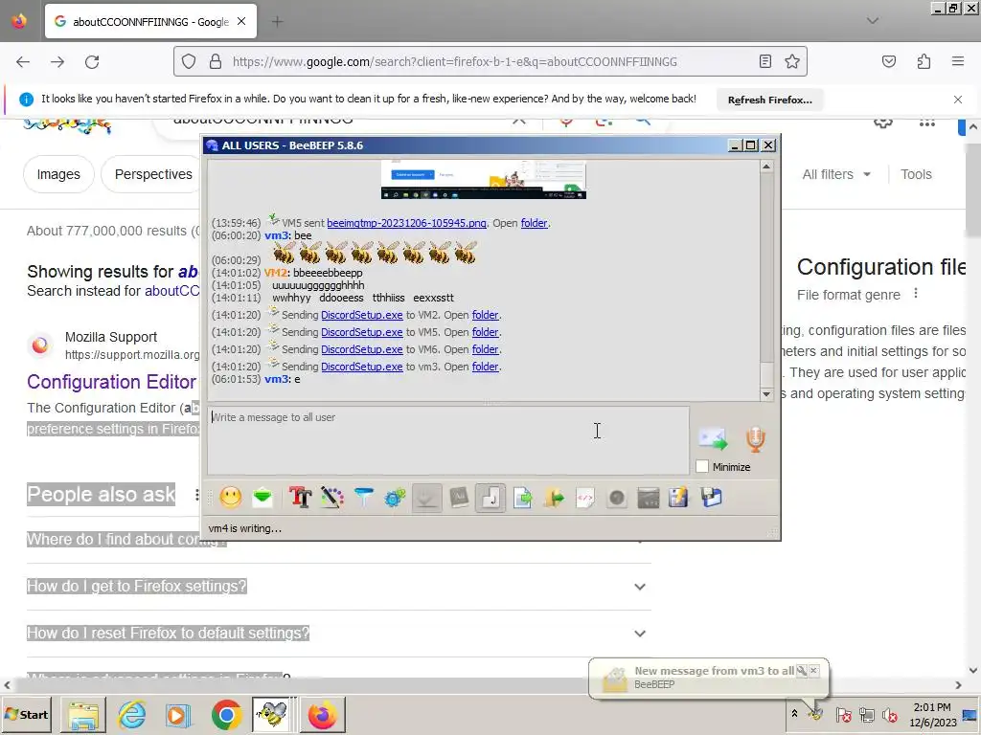
Task: Open the font color pen tool
Action: (332, 498)
